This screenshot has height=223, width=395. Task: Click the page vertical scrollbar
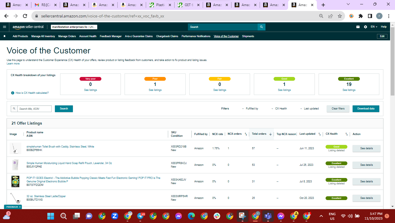pyautogui.click(x=392, y=61)
